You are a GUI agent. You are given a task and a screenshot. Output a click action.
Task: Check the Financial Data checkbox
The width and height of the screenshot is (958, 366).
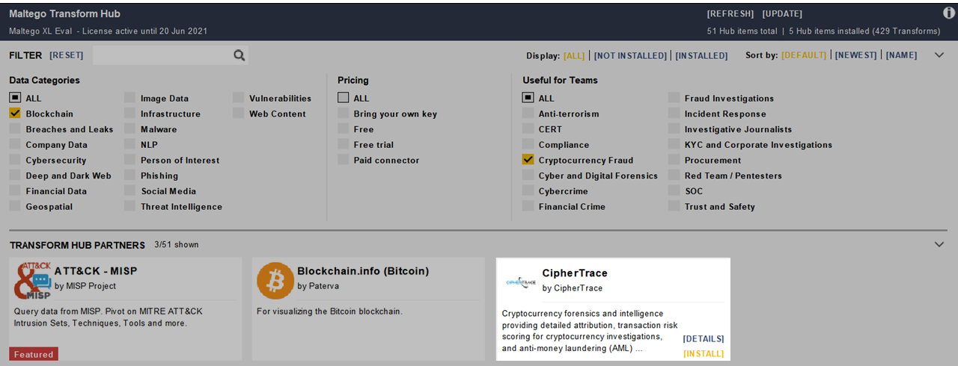(15, 191)
